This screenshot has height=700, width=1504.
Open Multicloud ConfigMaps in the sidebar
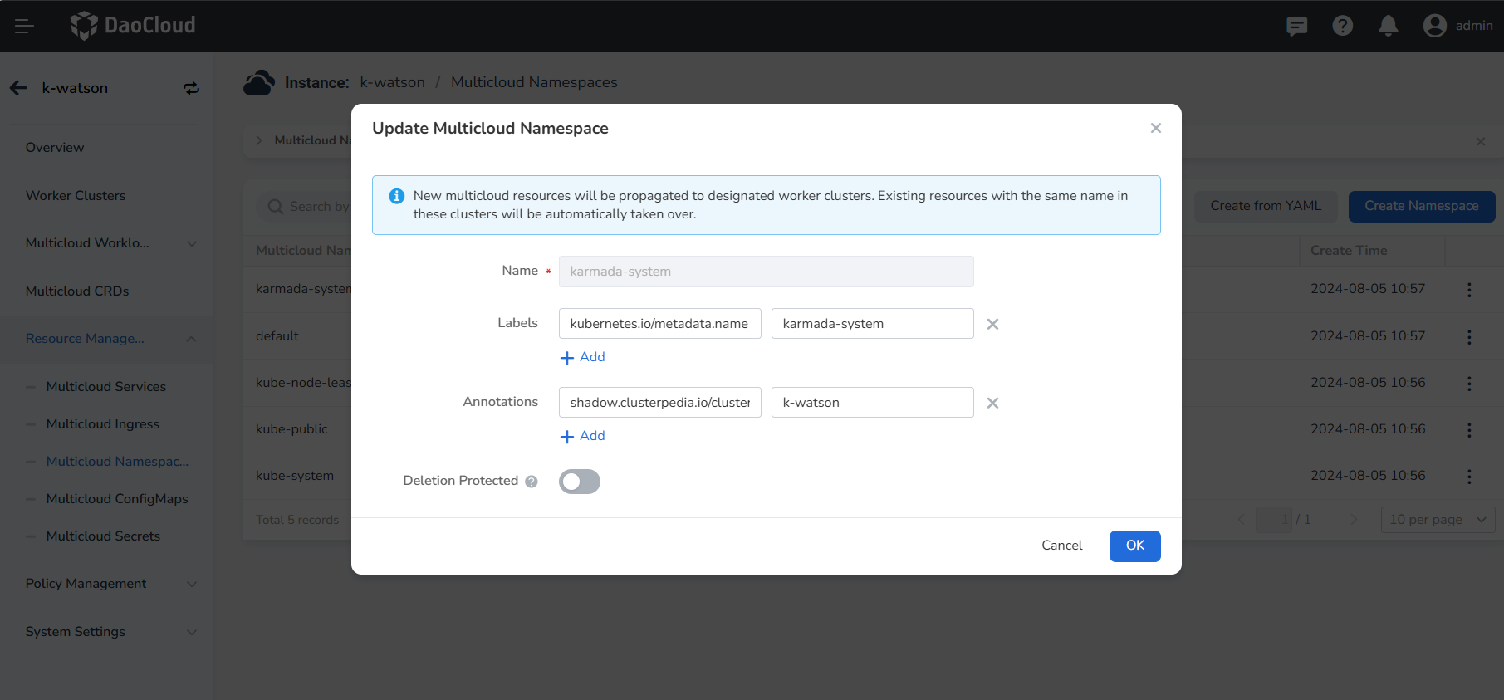117,499
